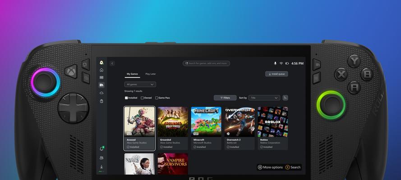Screen dimensions: 401x180
Task: Open notifications bell in the sidebar
Action: [x=101, y=149]
